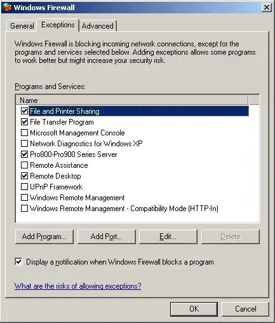
Task: Toggle notification when Firewall blocks a program
Action: click(x=18, y=262)
